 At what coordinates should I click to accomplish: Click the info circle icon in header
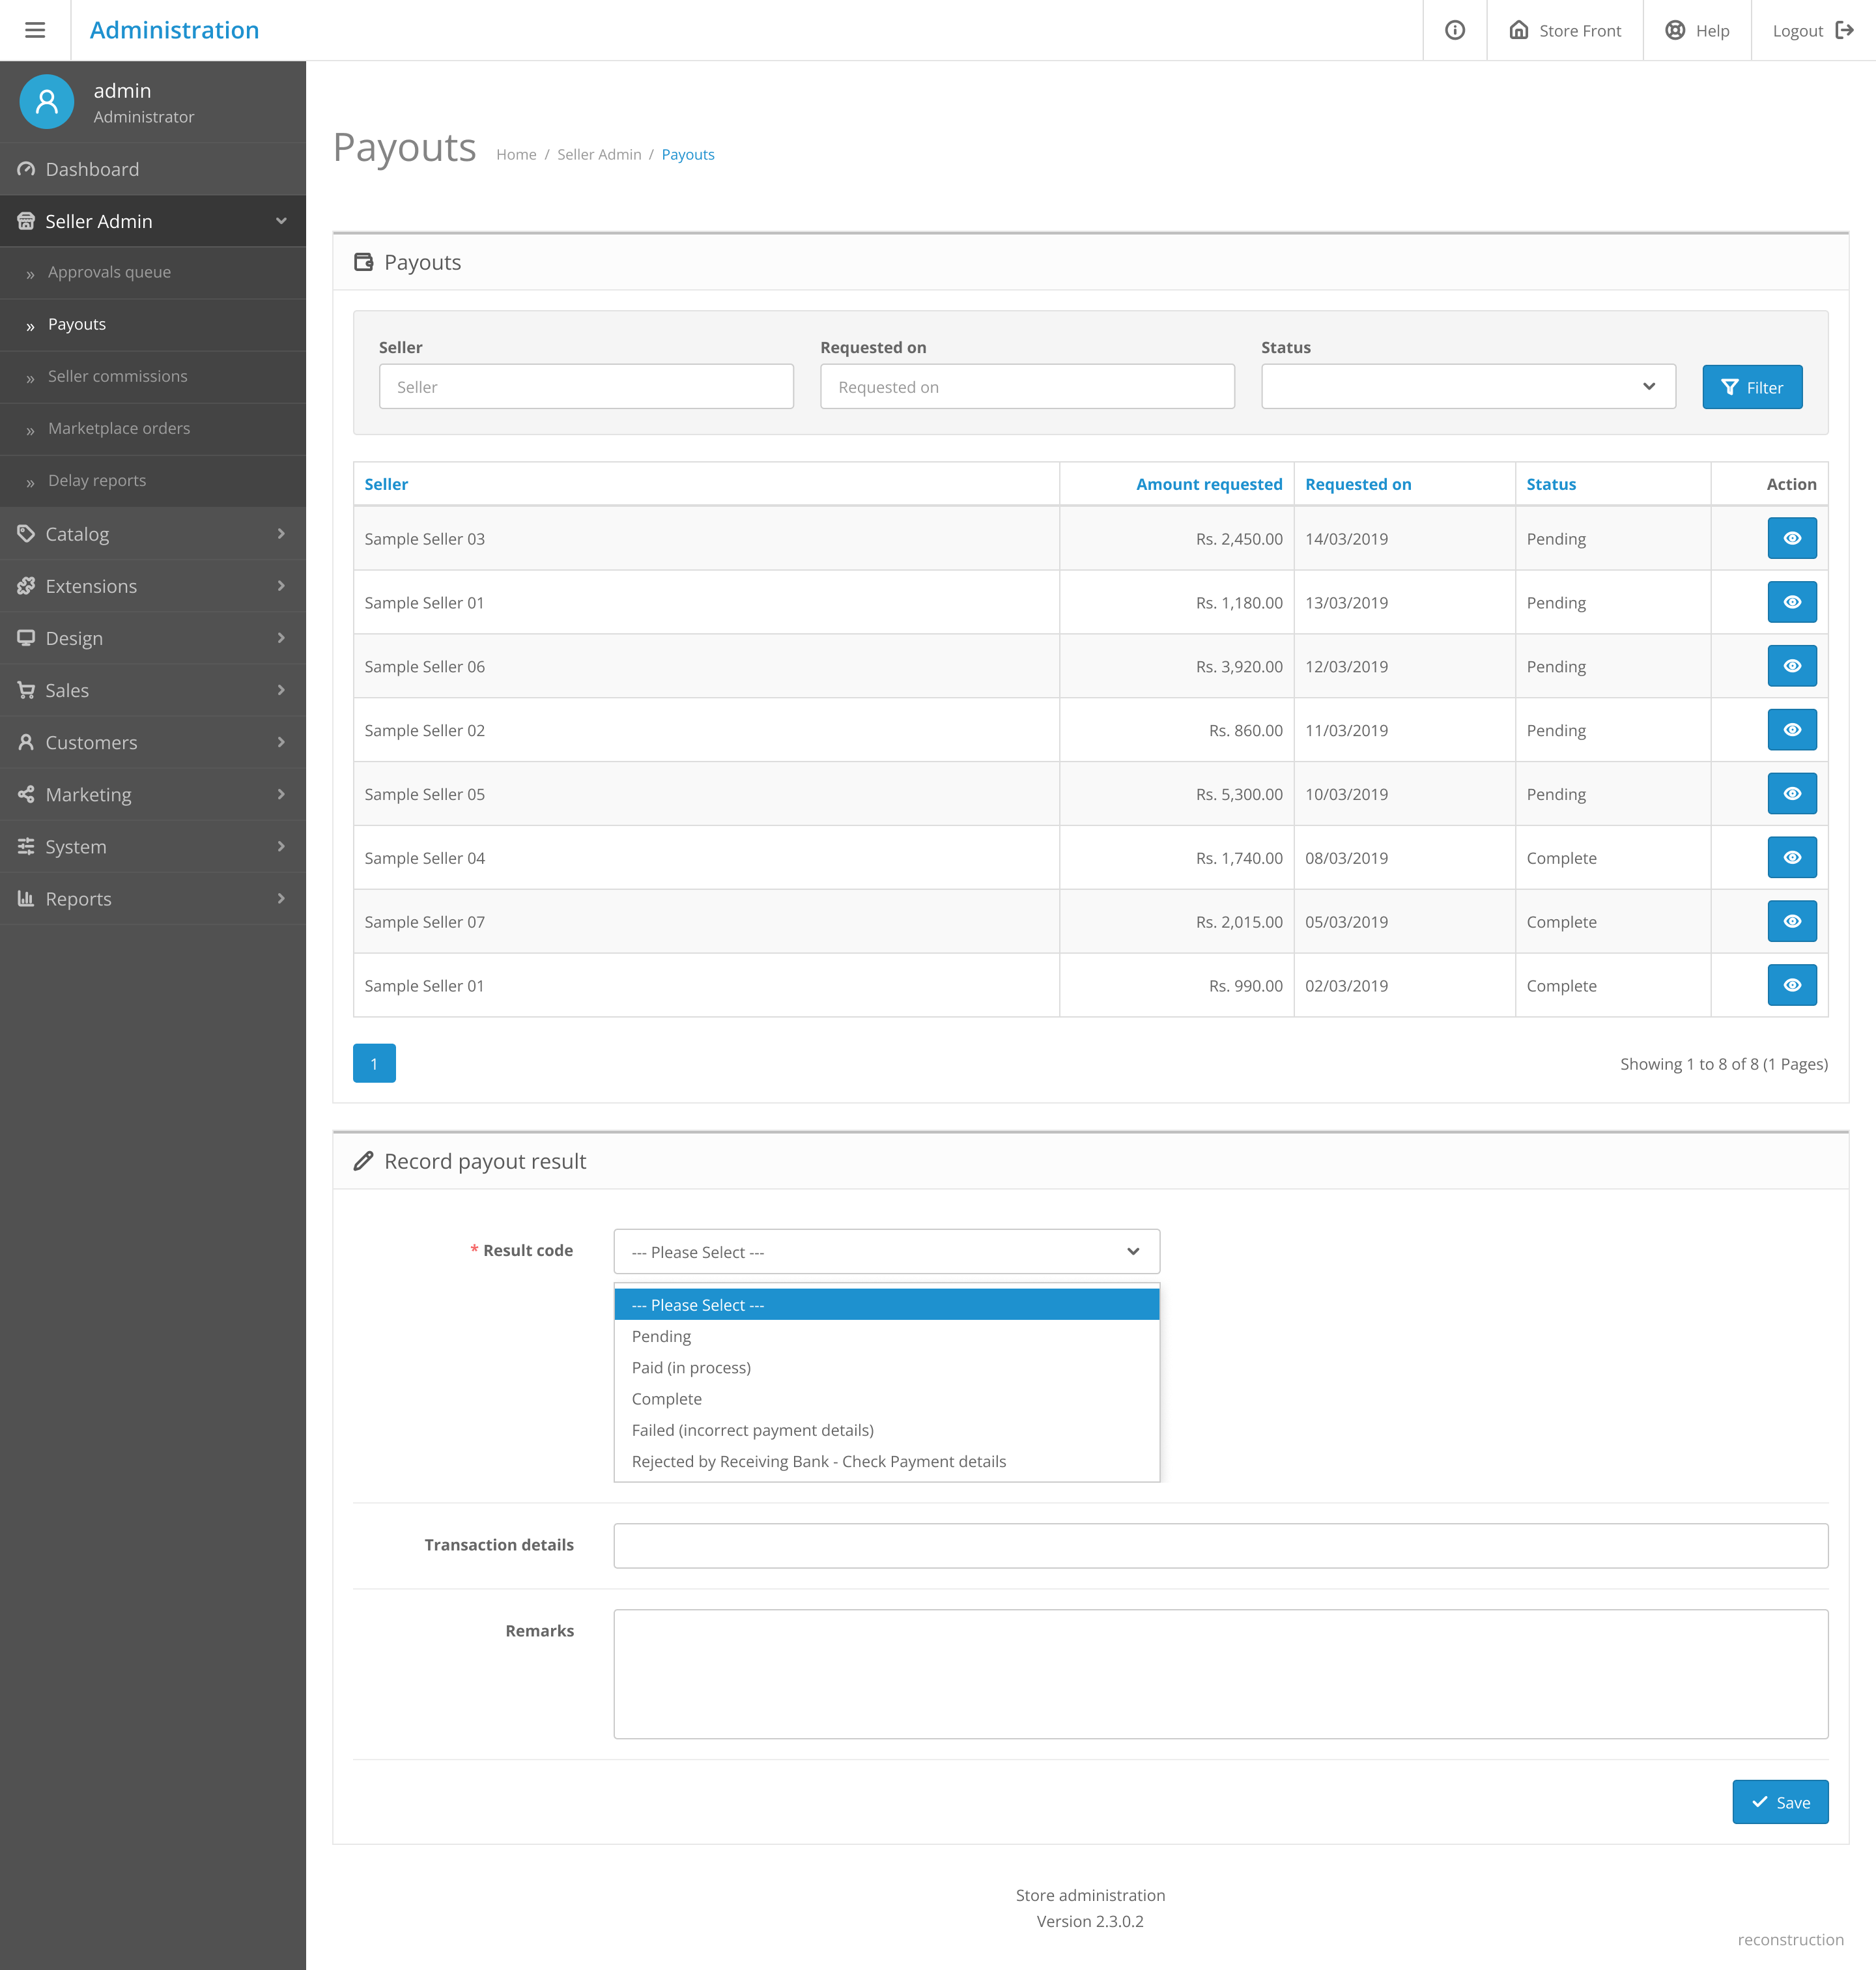1455,30
